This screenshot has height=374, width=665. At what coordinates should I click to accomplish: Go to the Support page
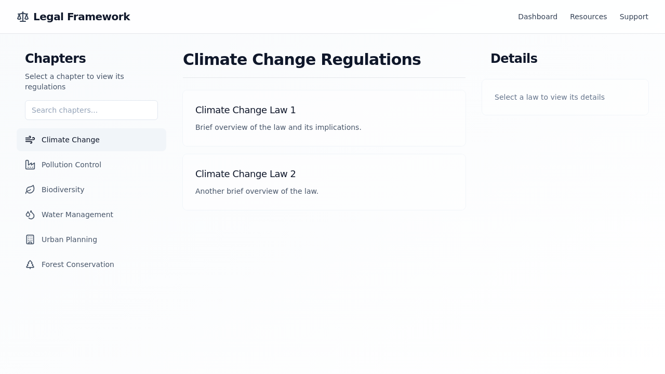pos(634,17)
